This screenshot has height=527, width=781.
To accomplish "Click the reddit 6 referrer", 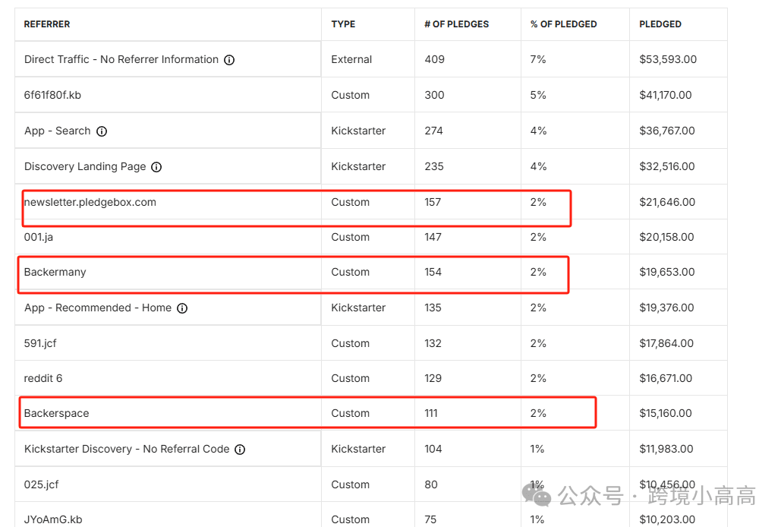I will pos(43,378).
